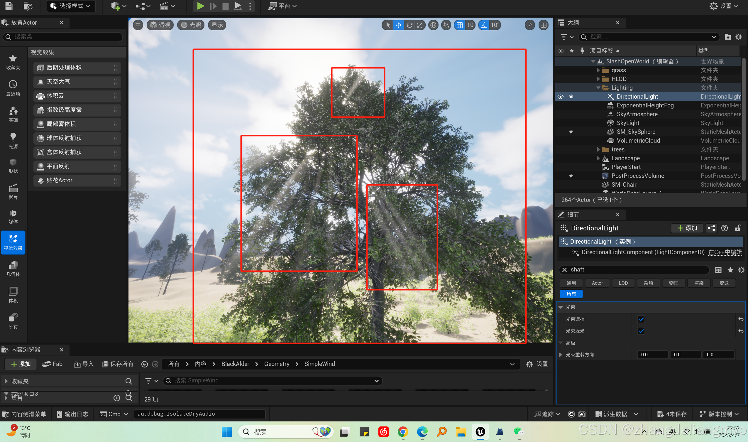Select the scale transform tool in viewport

click(420, 25)
